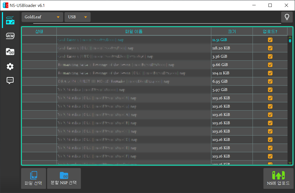The width and height of the screenshot is (295, 193).
Task: Open the Games upload tab in the sidebar
Action: pyautogui.click(x=10, y=20)
